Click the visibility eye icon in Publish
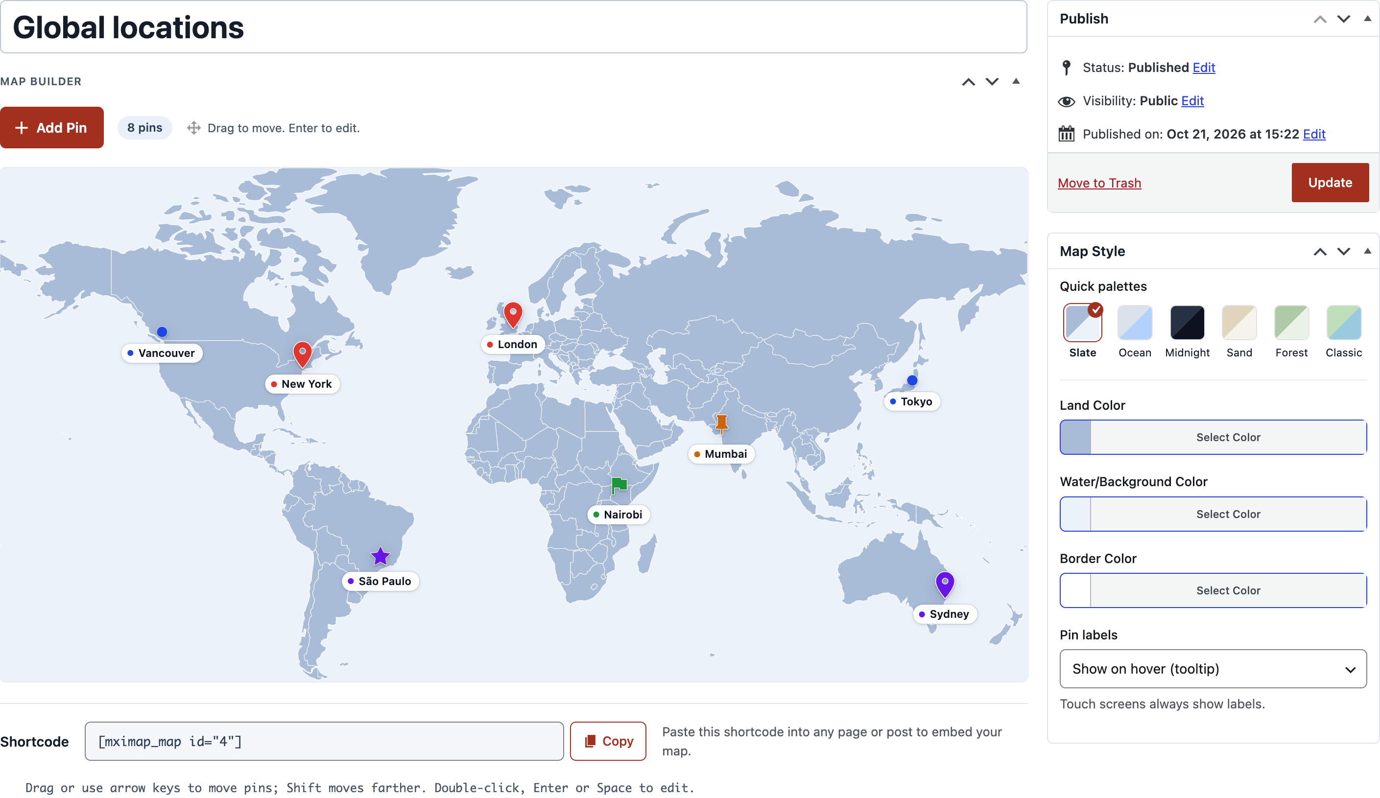Image resolution: width=1380 pixels, height=798 pixels. click(x=1066, y=101)
